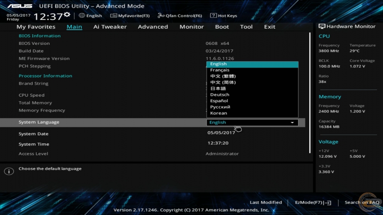Click the Hardware Monitor icon
383x215 pixels.
[x=321, y=26]
